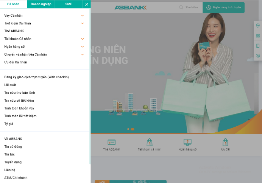The image size is (262, 183).
Task: Select the SME tab
Action: click(69, 4)
